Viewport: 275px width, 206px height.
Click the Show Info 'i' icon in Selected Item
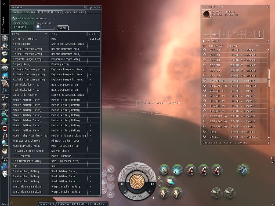pos(259,34)
